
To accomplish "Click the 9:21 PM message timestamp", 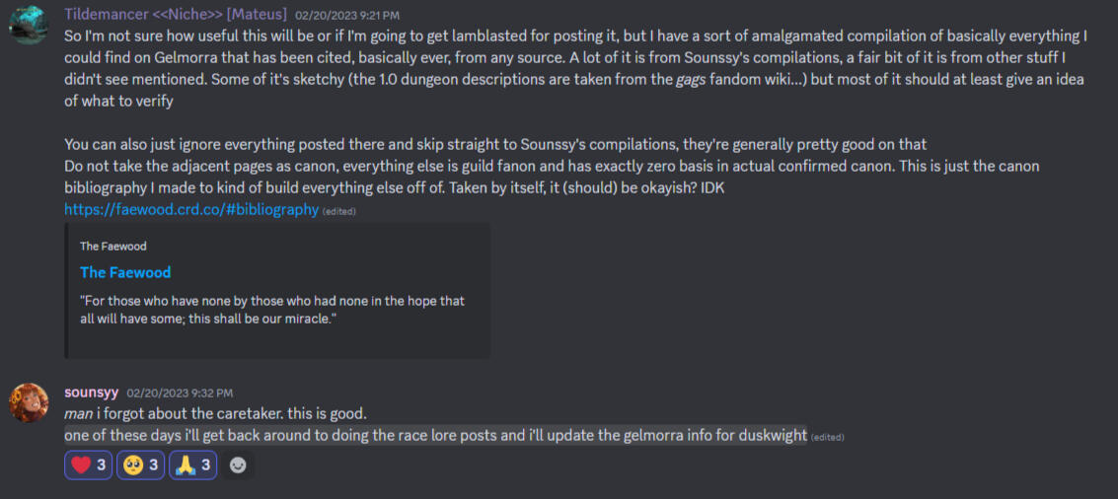I will point(347,16).
